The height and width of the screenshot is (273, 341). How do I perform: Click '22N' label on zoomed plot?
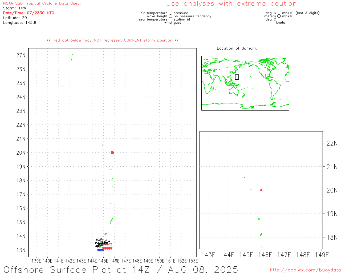coord(332,143)
